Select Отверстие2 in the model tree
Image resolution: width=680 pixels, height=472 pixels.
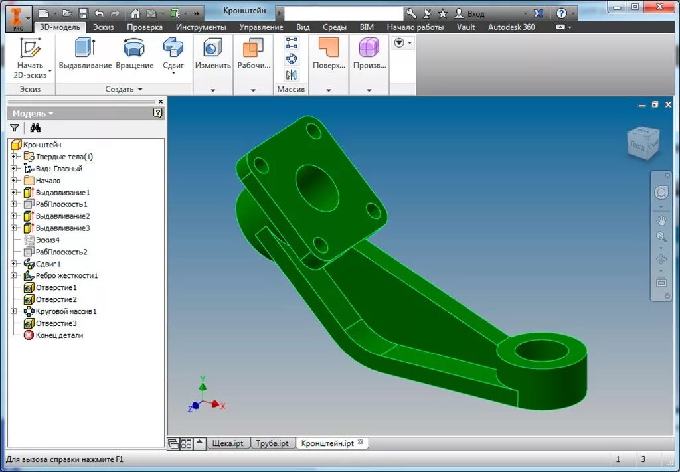[56, 299]
